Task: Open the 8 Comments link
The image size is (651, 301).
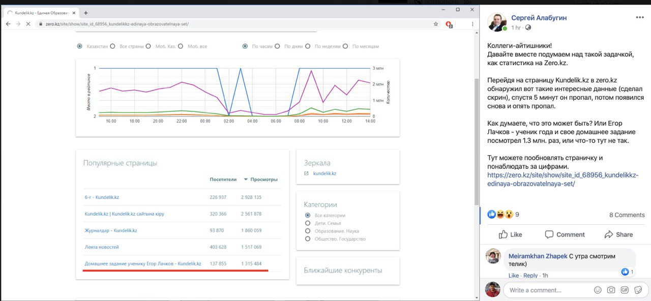Action: click(x=627, y=215)
